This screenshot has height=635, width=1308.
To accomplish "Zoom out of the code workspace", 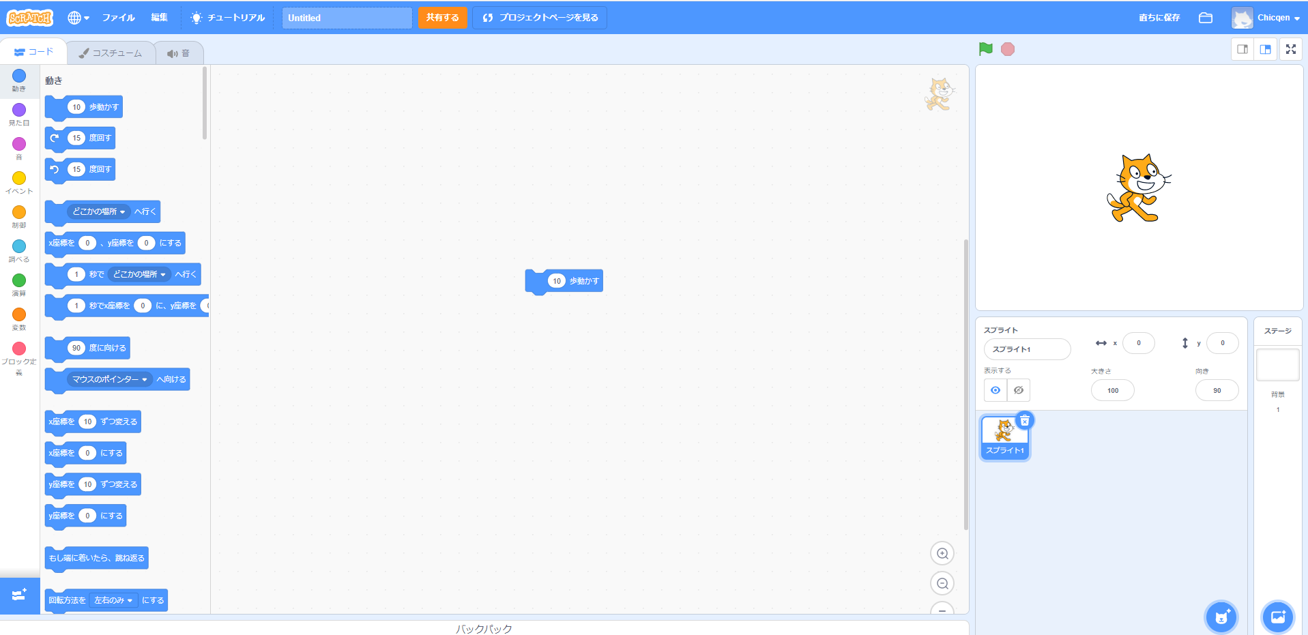I will point(942,584).
